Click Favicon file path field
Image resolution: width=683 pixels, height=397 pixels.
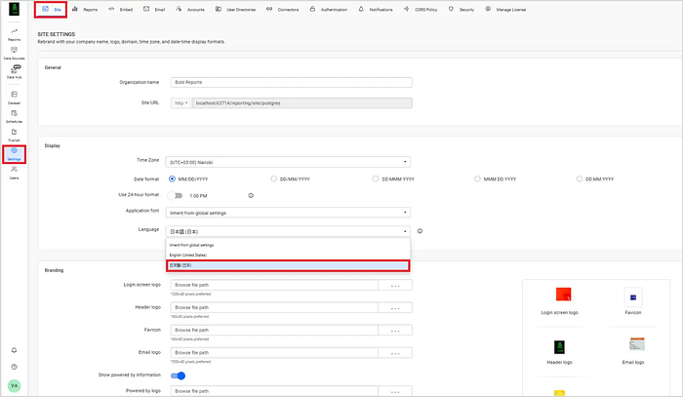point(274,330)
